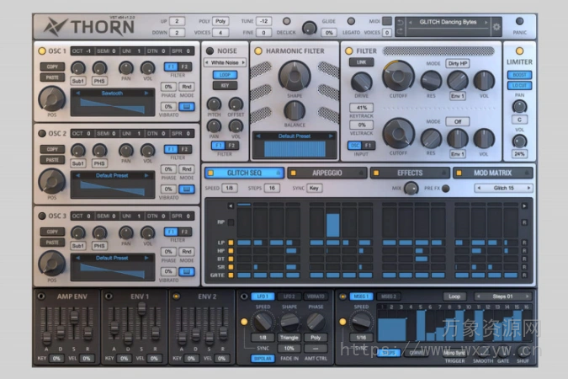Switch to Arpeggio tab

[x=326, y=173]
